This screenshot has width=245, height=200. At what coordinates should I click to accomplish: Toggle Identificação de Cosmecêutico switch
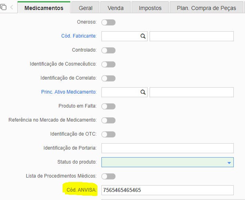point(108,64)
